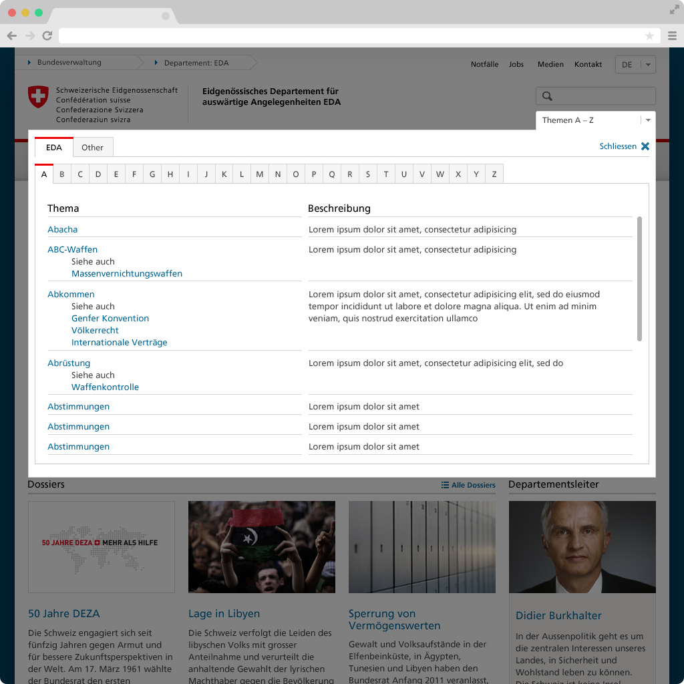
Task: Open Sperrung von Vermögenswerten heading
Action: coord(394,620)
